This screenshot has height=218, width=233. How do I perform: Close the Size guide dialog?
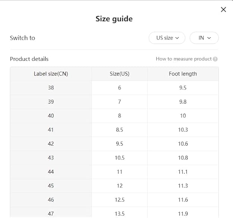pos(223,10)
